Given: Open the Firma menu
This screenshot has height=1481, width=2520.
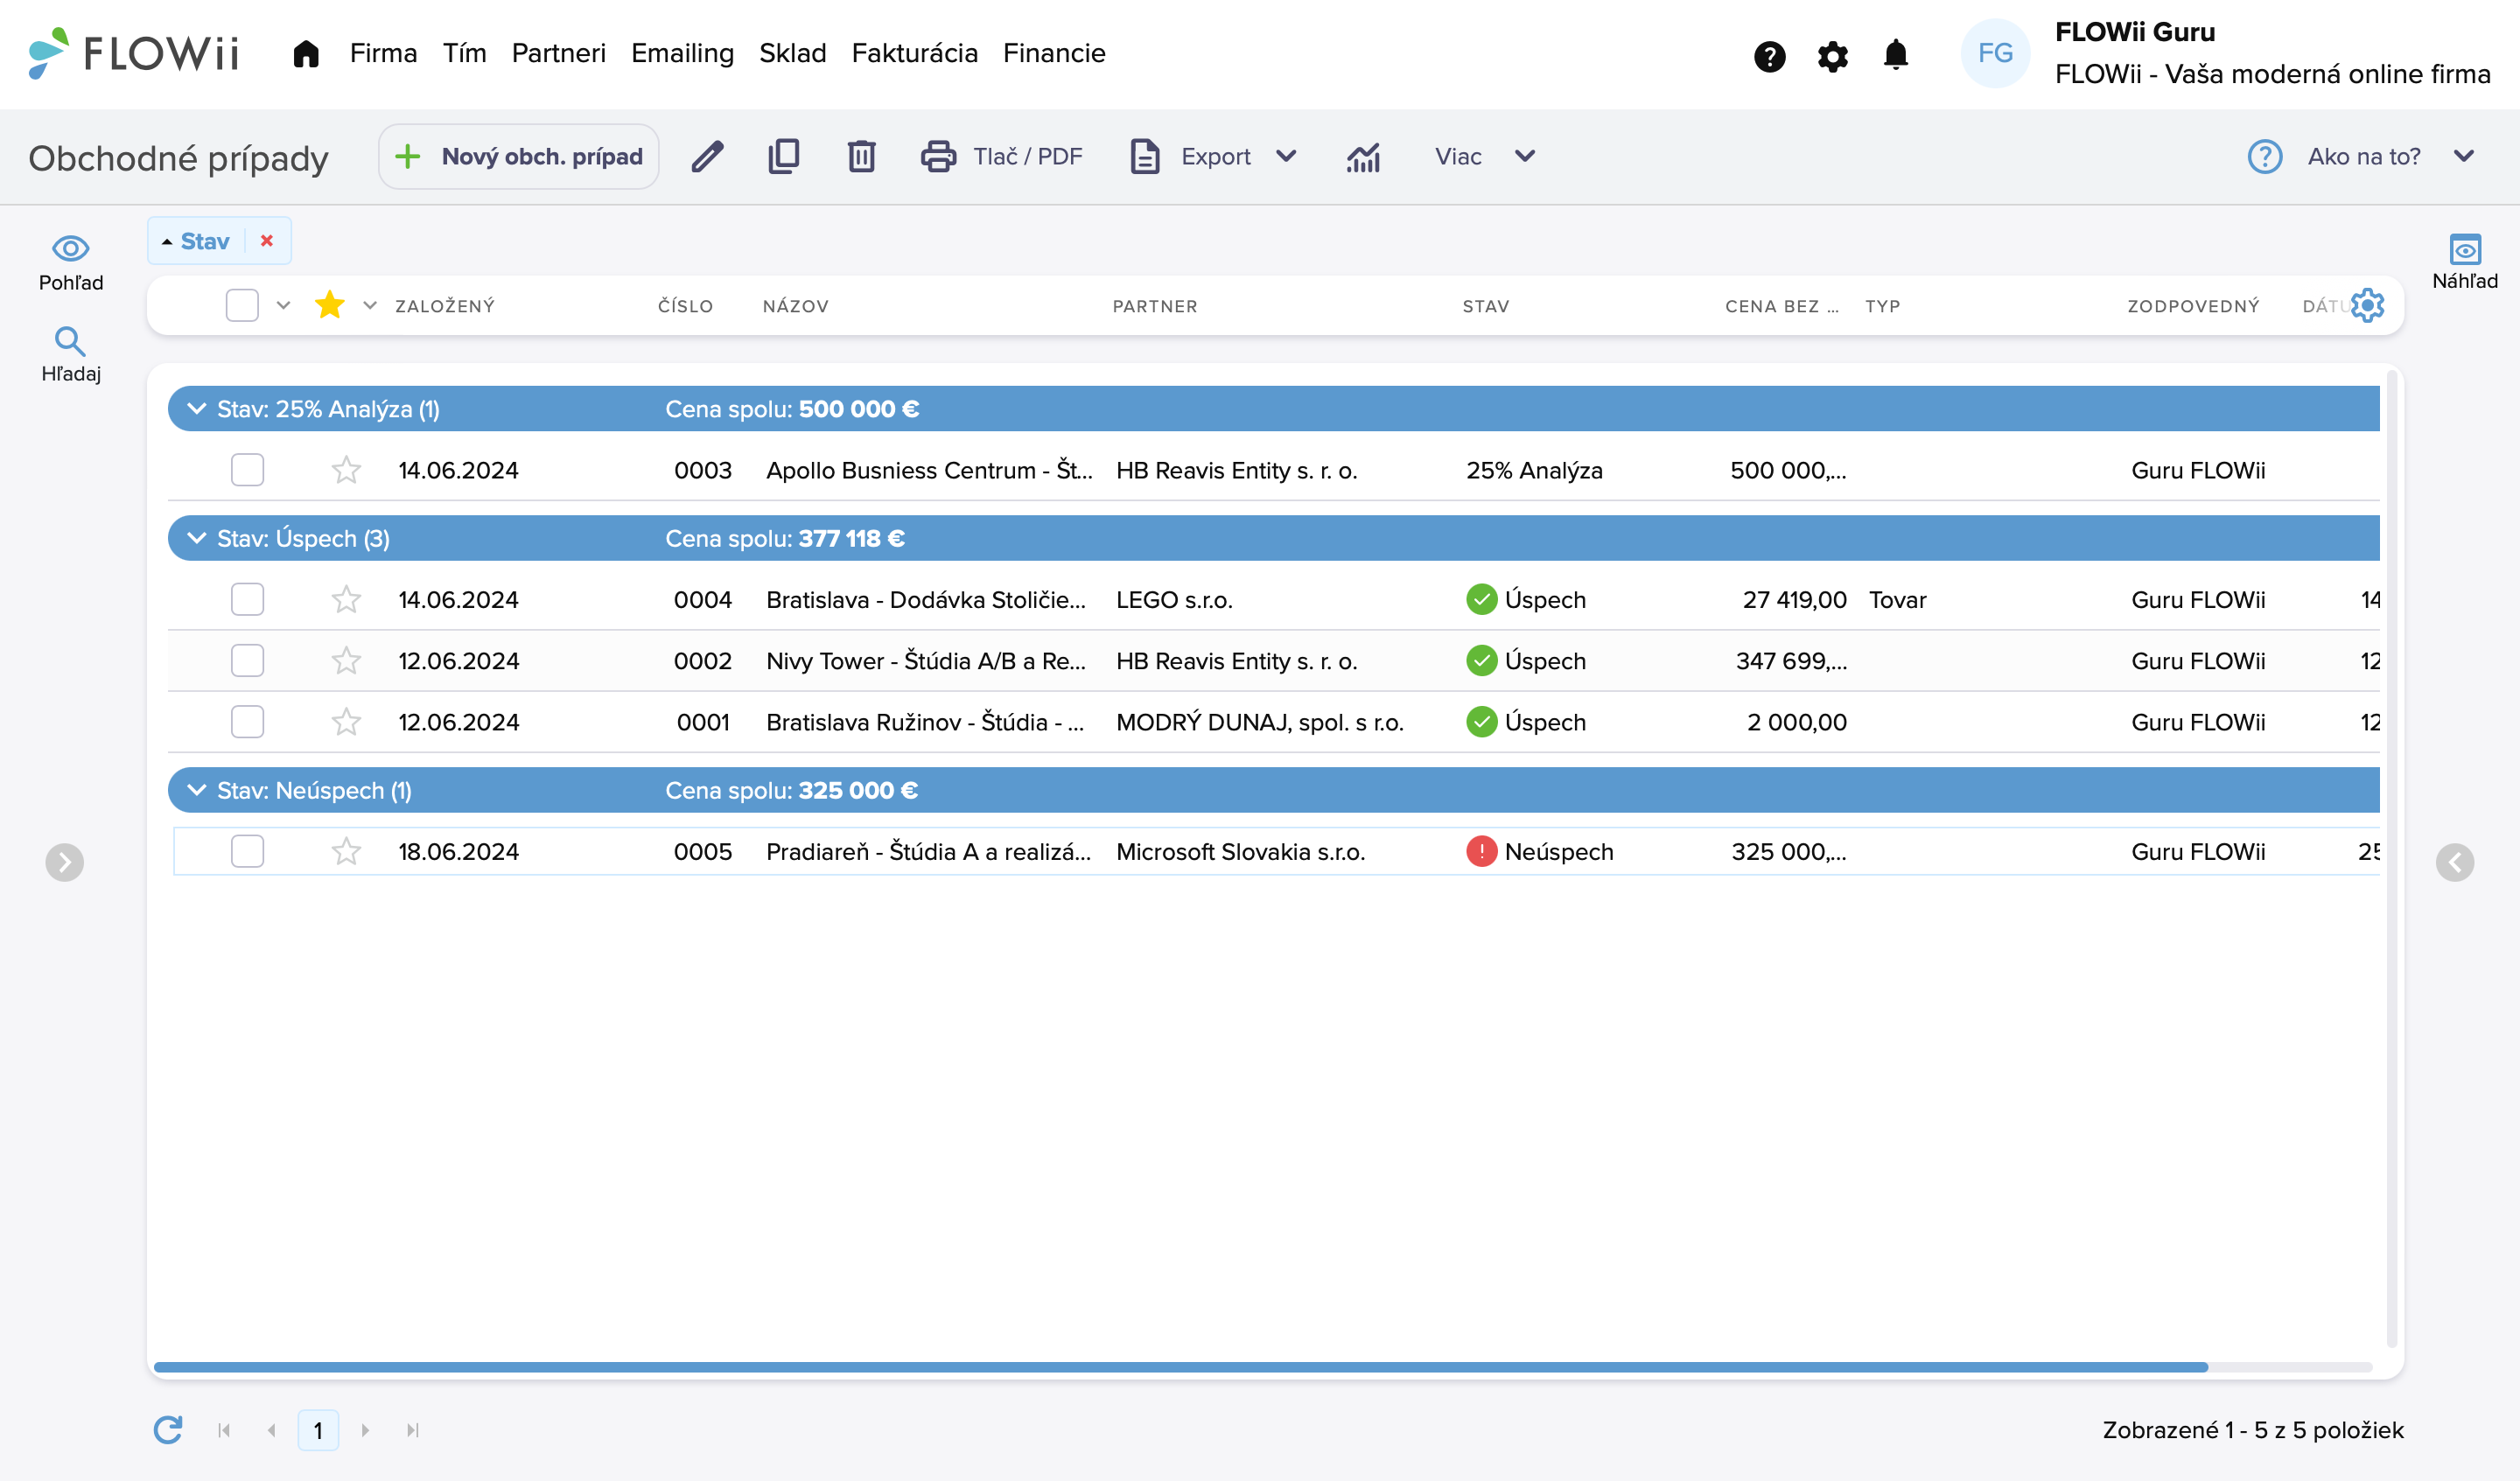Looking at the screenshot, I should coord(383,53).
